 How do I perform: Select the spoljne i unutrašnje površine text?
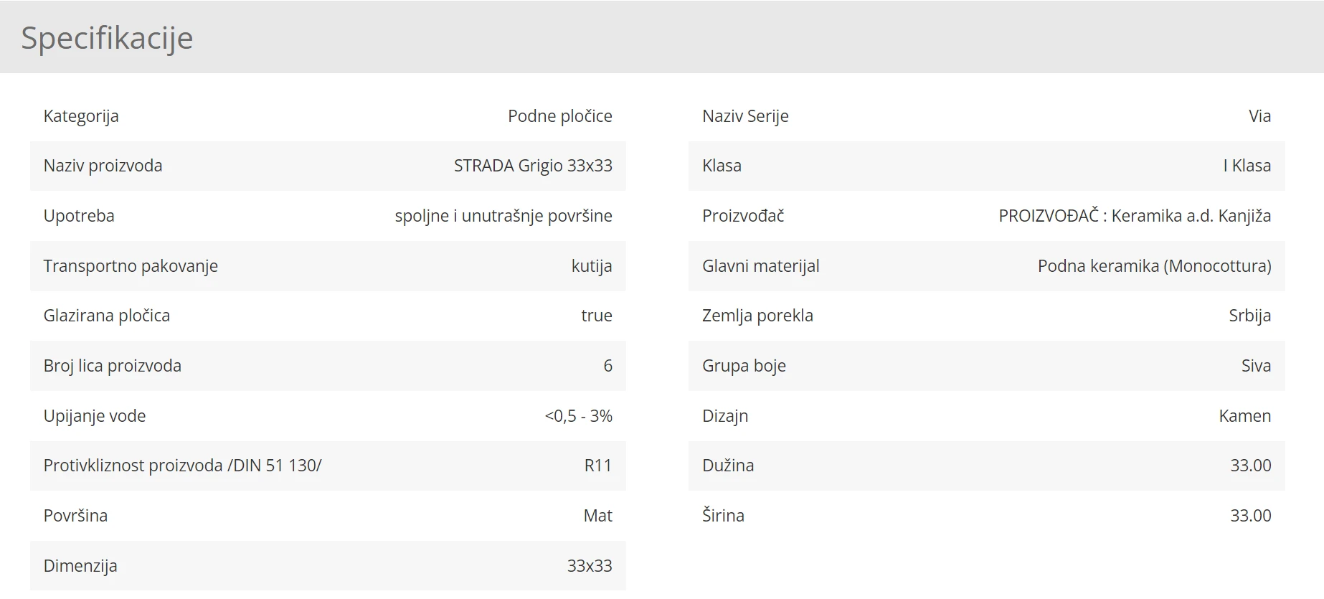503,216
